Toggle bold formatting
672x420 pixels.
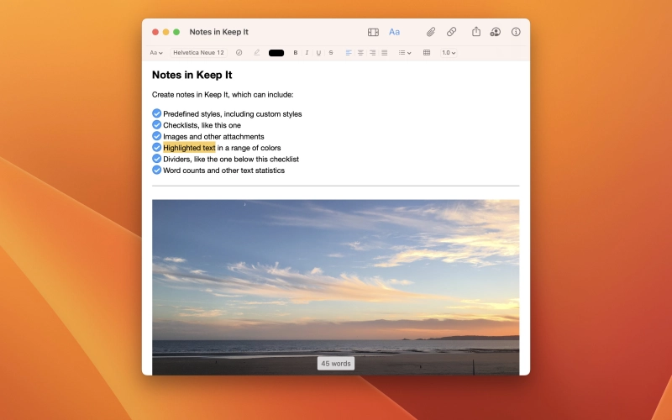tap(296, 53)
